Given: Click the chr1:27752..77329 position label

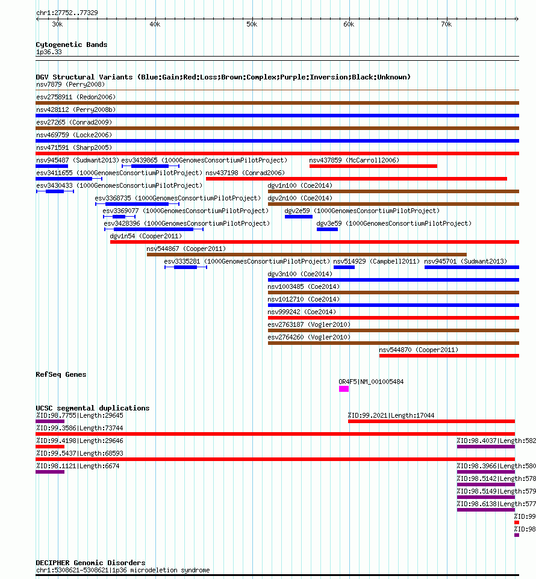Looking at the screenshot, I should pos(67,13).
